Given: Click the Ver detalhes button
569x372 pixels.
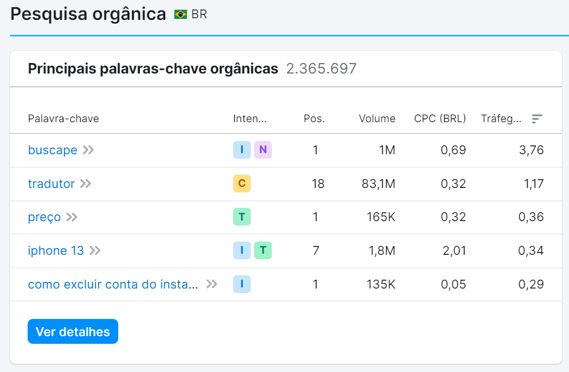Looking at the screenshot, I should click(x=72, y=331).
